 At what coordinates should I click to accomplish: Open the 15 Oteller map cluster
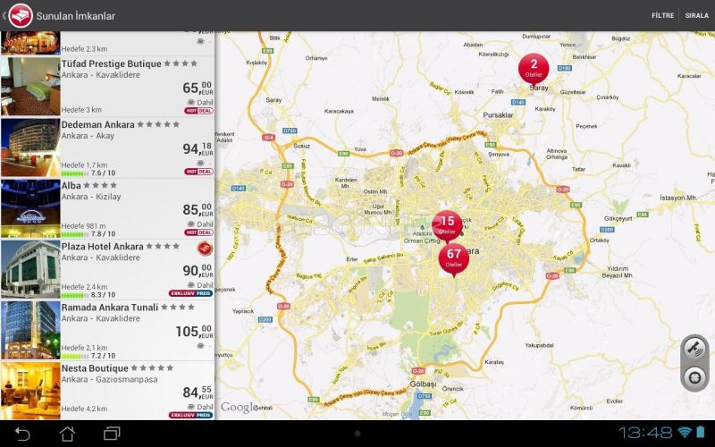tap(447, 226)
